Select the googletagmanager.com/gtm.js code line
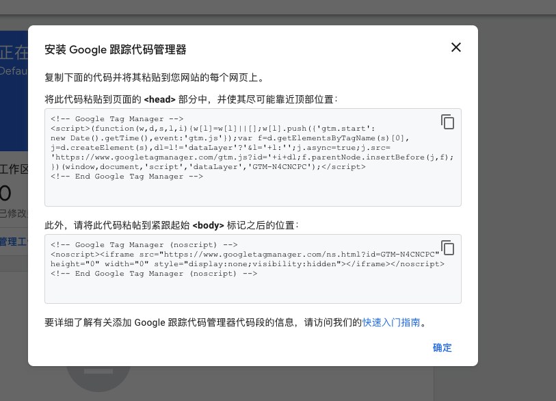This screenshot has height=401, width=556. pos(252,157)
